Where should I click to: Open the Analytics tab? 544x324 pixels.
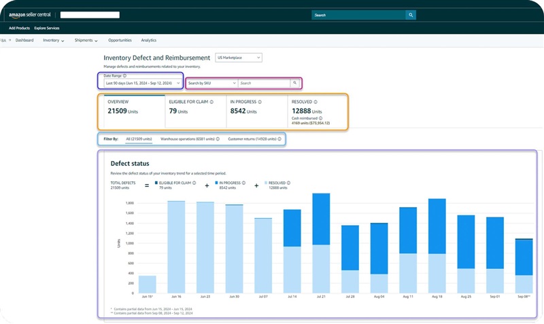coord(148,40)
